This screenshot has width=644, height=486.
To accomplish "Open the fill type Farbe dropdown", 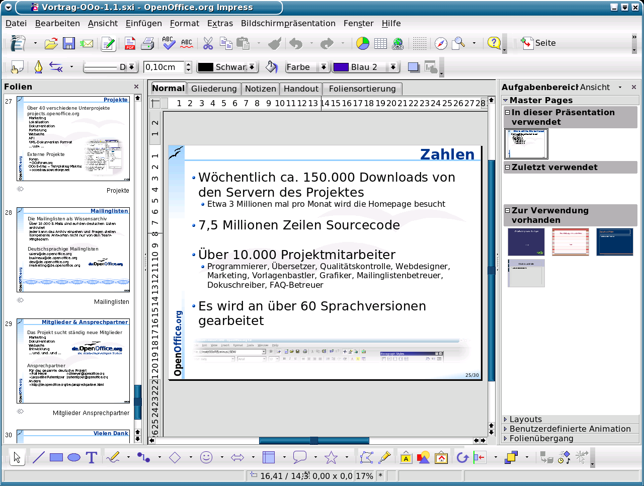I will [324, 67].
